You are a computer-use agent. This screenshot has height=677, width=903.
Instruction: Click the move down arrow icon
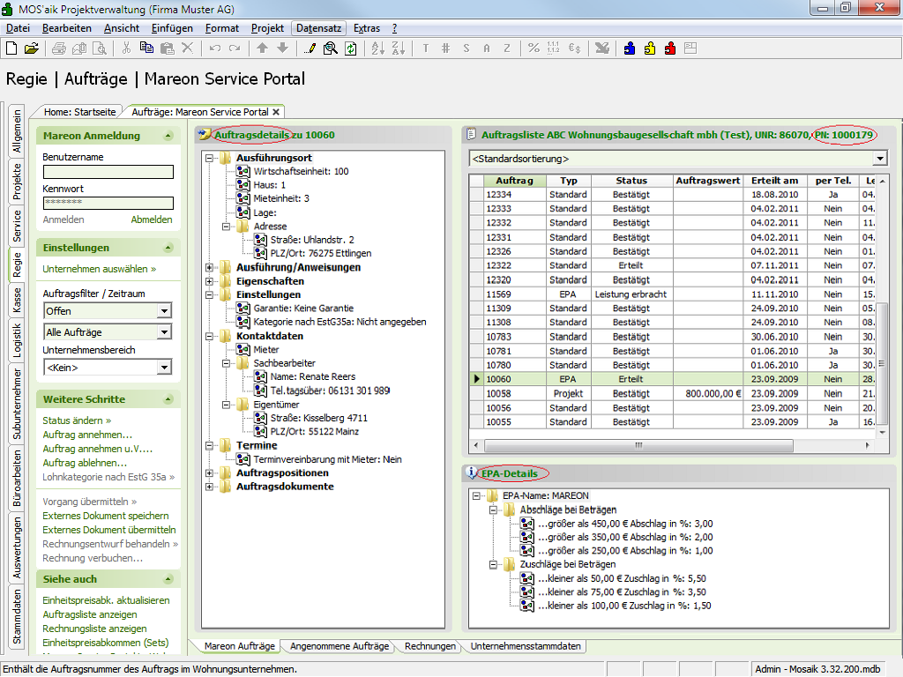tap(282, 48)
